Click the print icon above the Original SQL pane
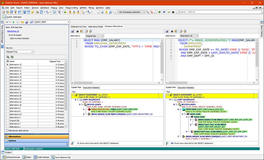Image resolution: width=264 pixels, height=160 pixels. click(x=77, y=32)
